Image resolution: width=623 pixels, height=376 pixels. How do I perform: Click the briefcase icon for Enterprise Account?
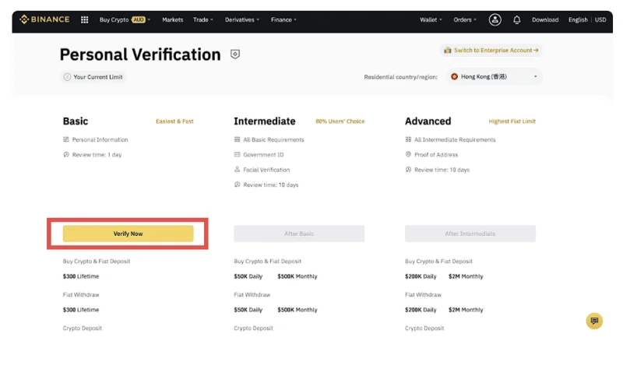click(x=447, y=50)
